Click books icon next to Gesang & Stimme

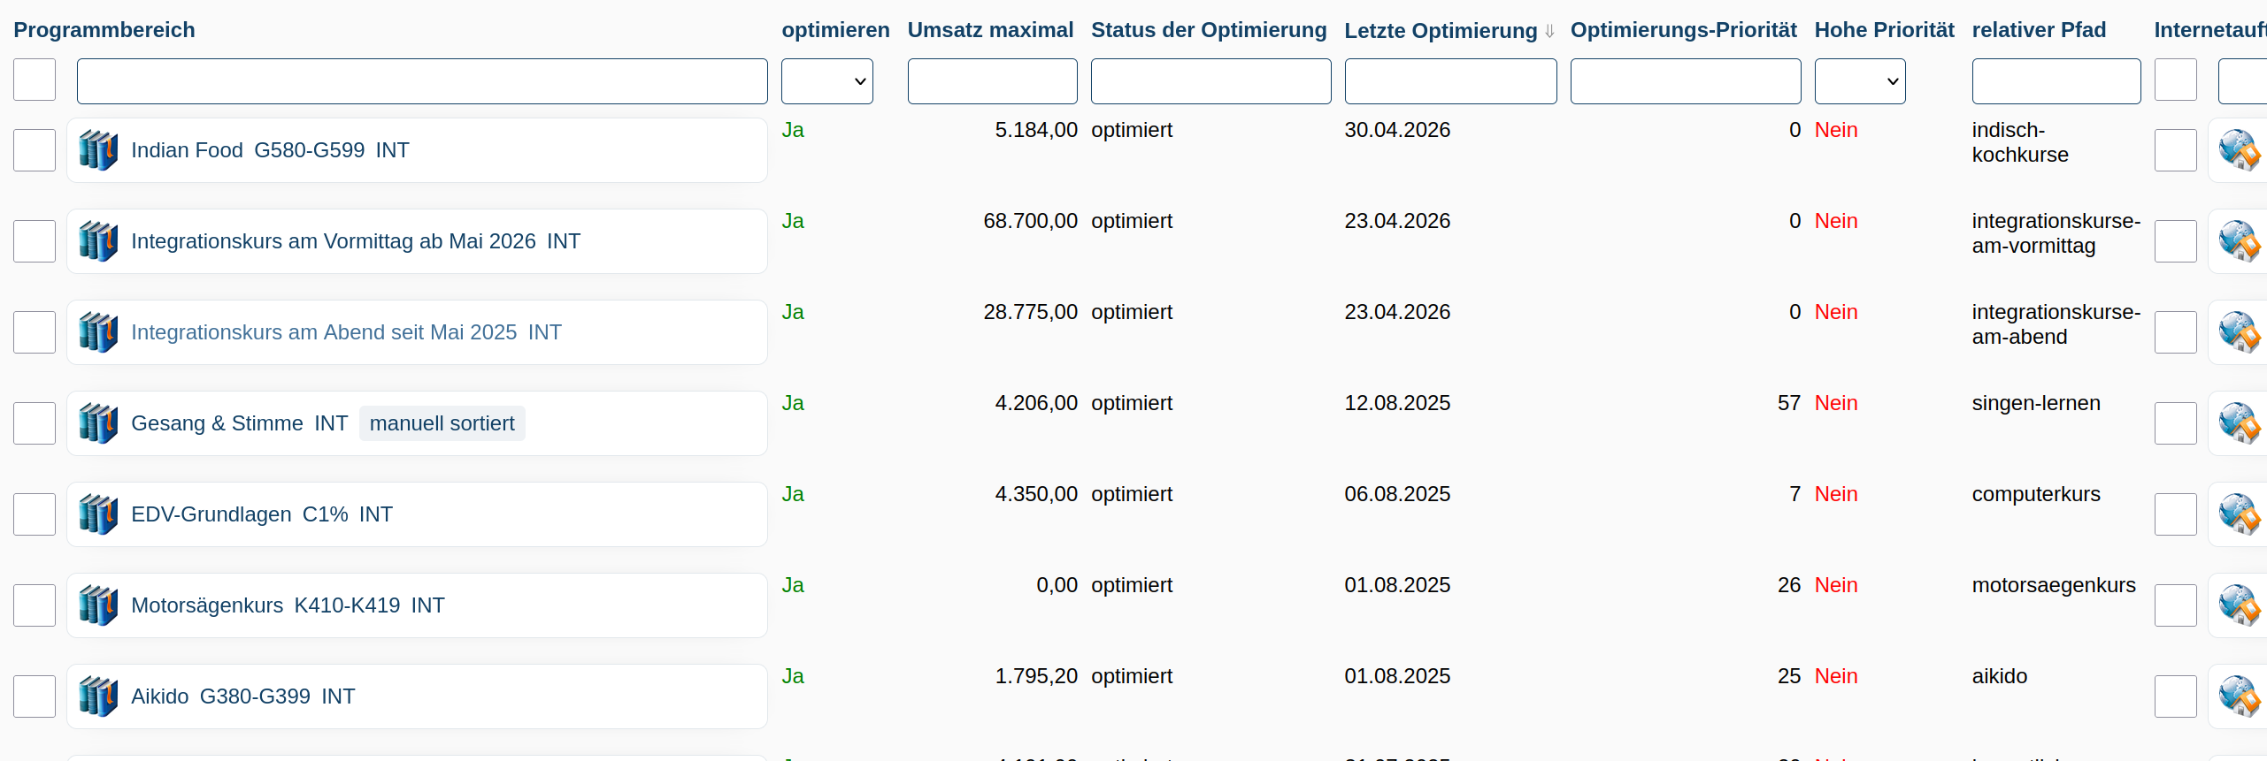[x=98, y=423]
